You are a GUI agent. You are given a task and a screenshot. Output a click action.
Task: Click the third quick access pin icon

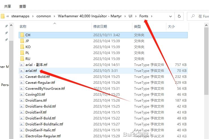7,40
